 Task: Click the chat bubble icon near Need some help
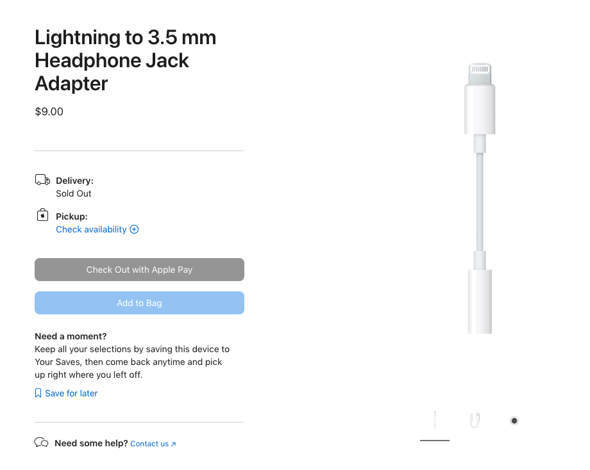click(x=41, y=442)
